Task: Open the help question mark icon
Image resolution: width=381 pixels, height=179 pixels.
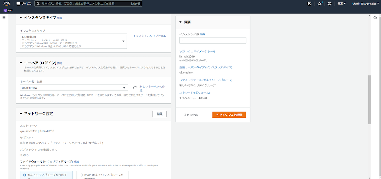Action: 330,4
